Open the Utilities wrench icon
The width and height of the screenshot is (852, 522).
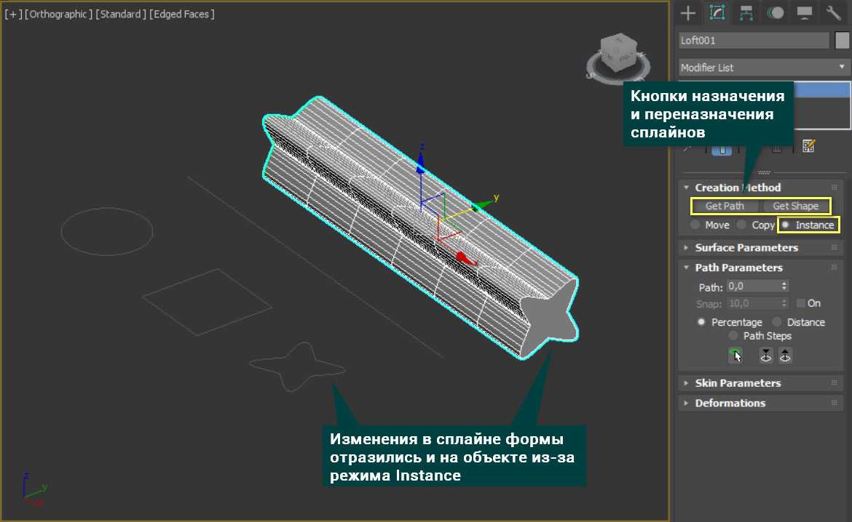(x=833, y=12)
